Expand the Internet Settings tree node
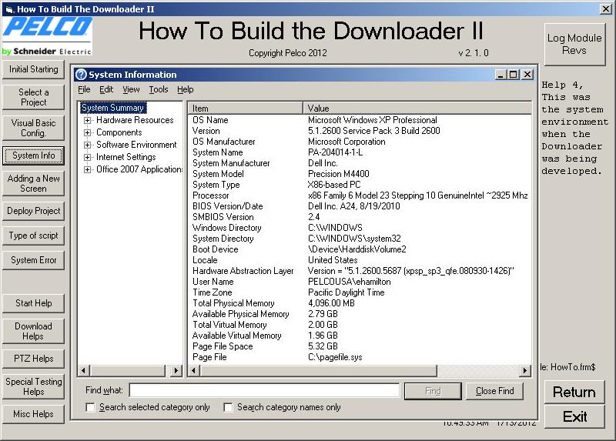 coord(88,158)
